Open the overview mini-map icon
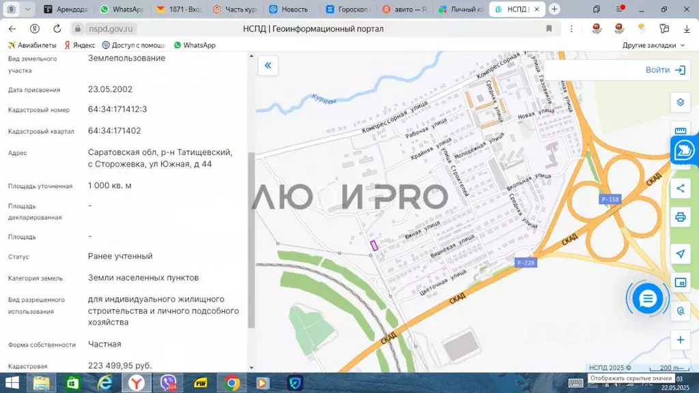 (680, 281)
